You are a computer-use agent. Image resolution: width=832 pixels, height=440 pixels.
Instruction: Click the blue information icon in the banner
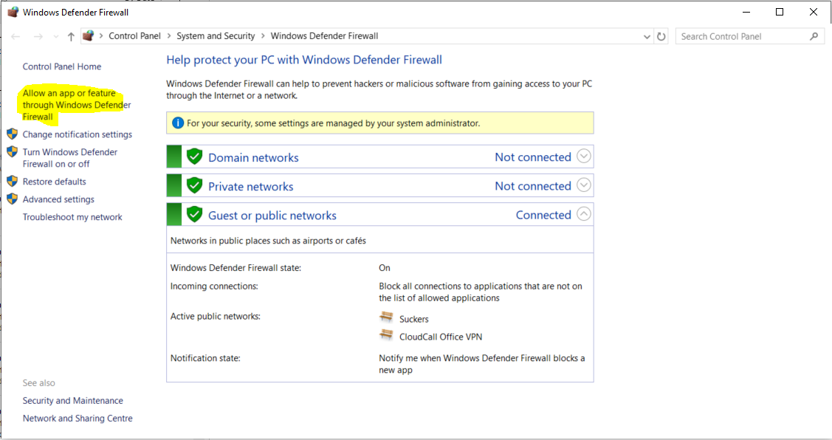pyautogui.click(x=178, y=123)
